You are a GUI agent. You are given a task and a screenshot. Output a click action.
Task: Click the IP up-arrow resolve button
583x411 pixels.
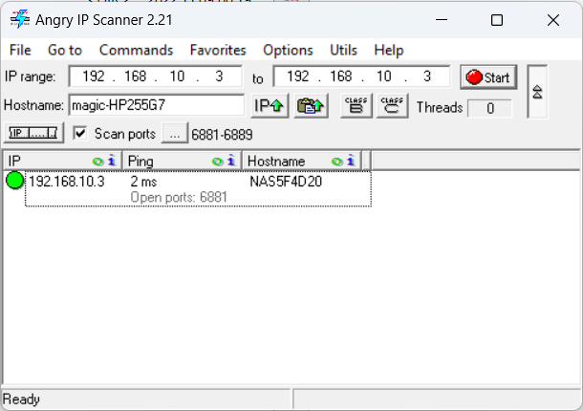270,106
